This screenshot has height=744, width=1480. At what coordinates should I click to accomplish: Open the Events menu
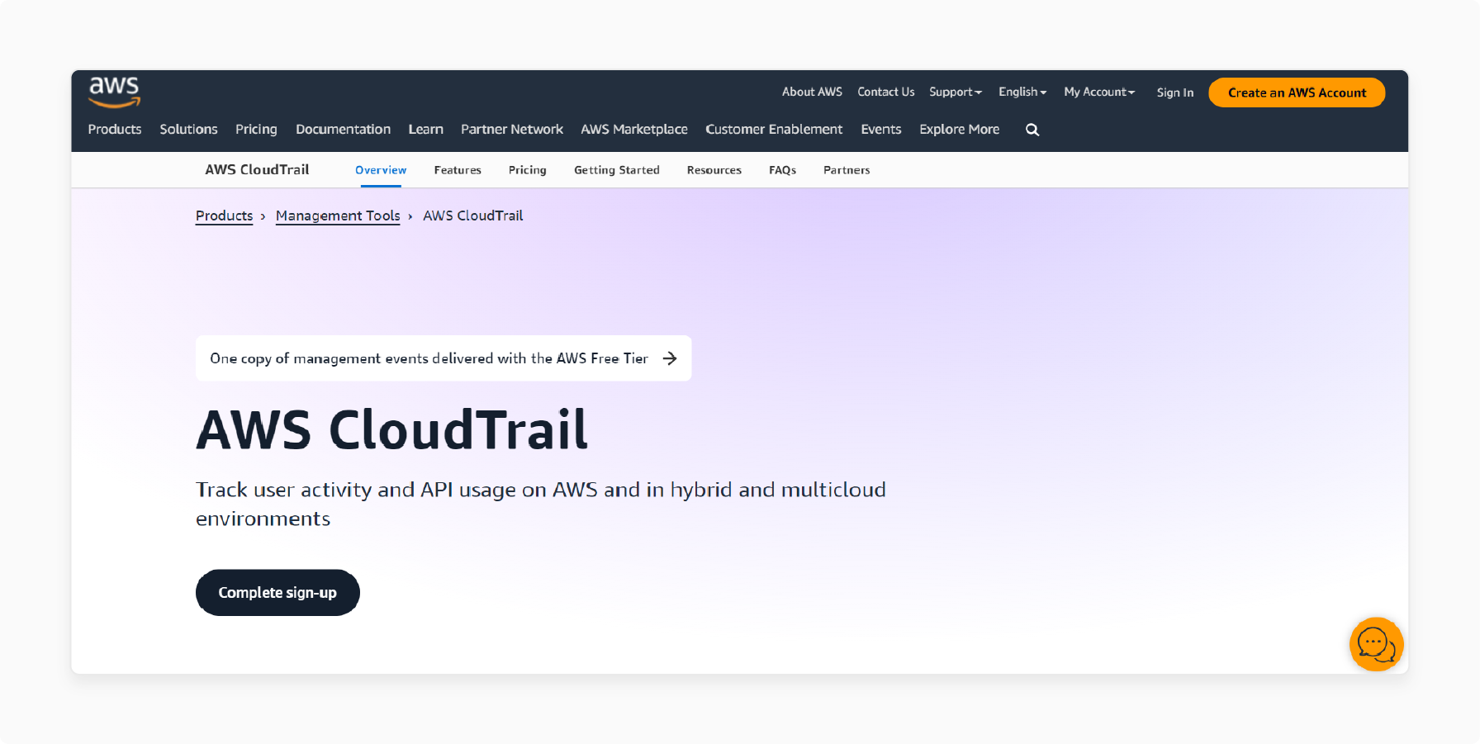(x=881, y=130)
